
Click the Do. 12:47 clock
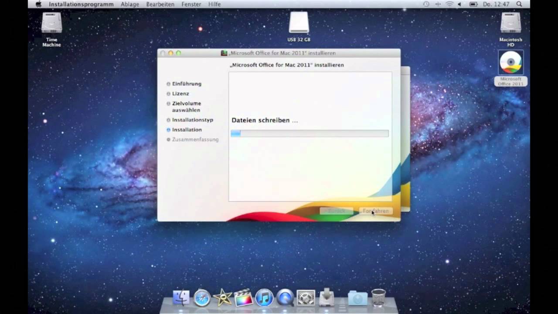point(496,4)
